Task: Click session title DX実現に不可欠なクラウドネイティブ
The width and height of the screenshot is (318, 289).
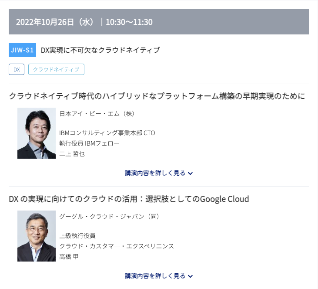Action: (100, 50)
